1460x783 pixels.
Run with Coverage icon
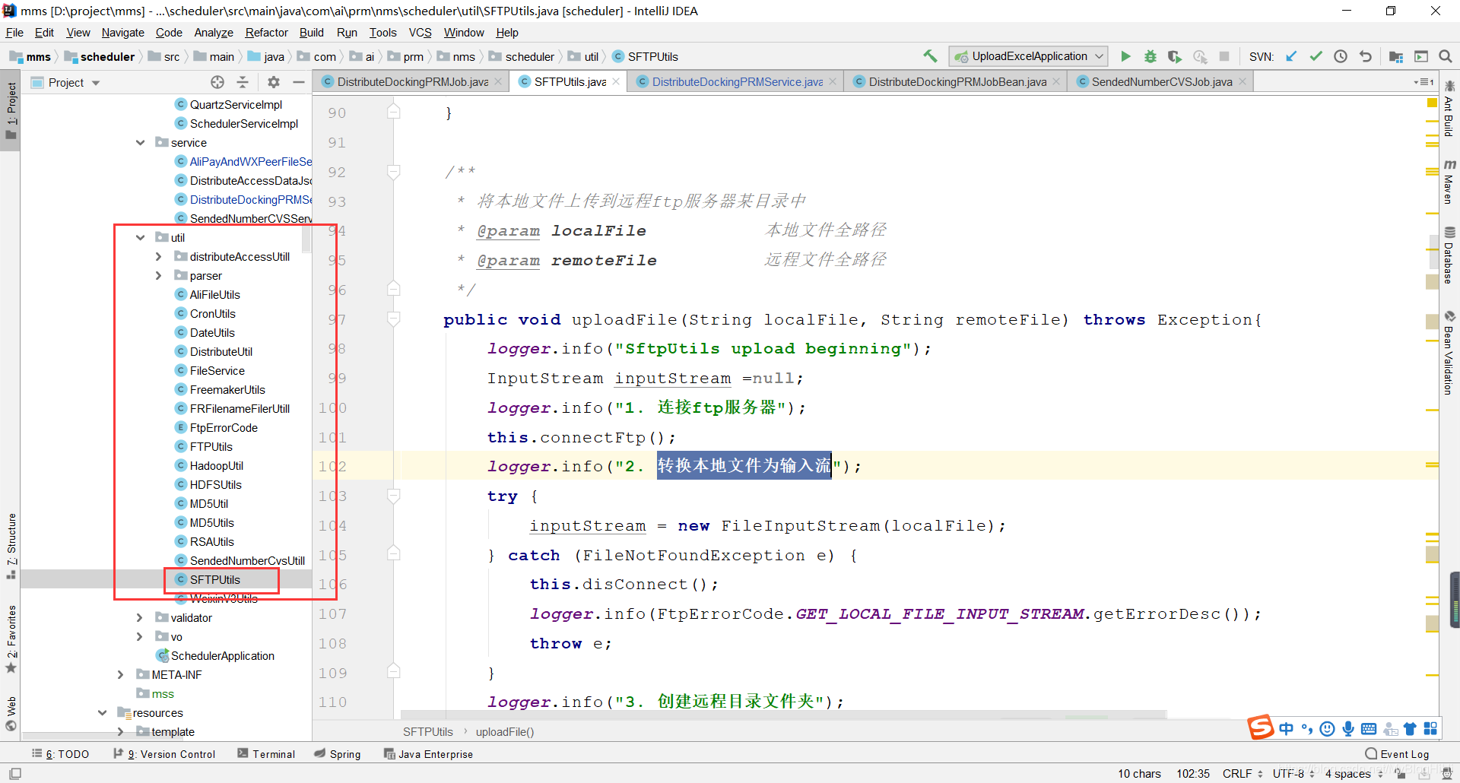1175,56
